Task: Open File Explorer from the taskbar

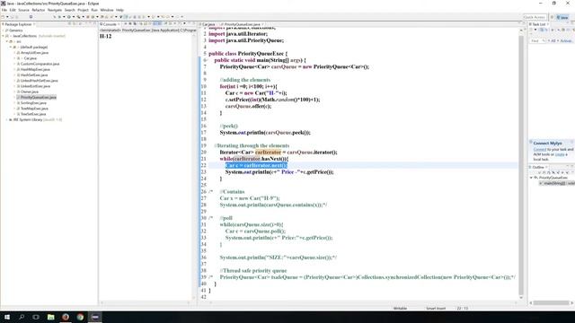Action: pyautogui.click(x=51, y=317)
